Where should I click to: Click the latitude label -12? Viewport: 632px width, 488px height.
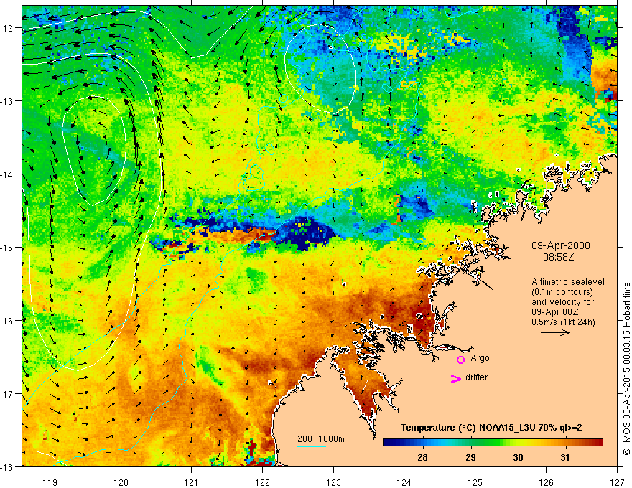pos(8,28)
